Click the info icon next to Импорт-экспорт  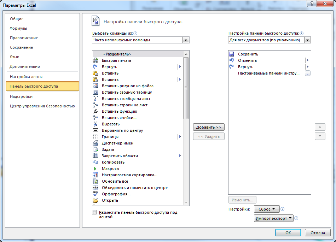(296, 218)
